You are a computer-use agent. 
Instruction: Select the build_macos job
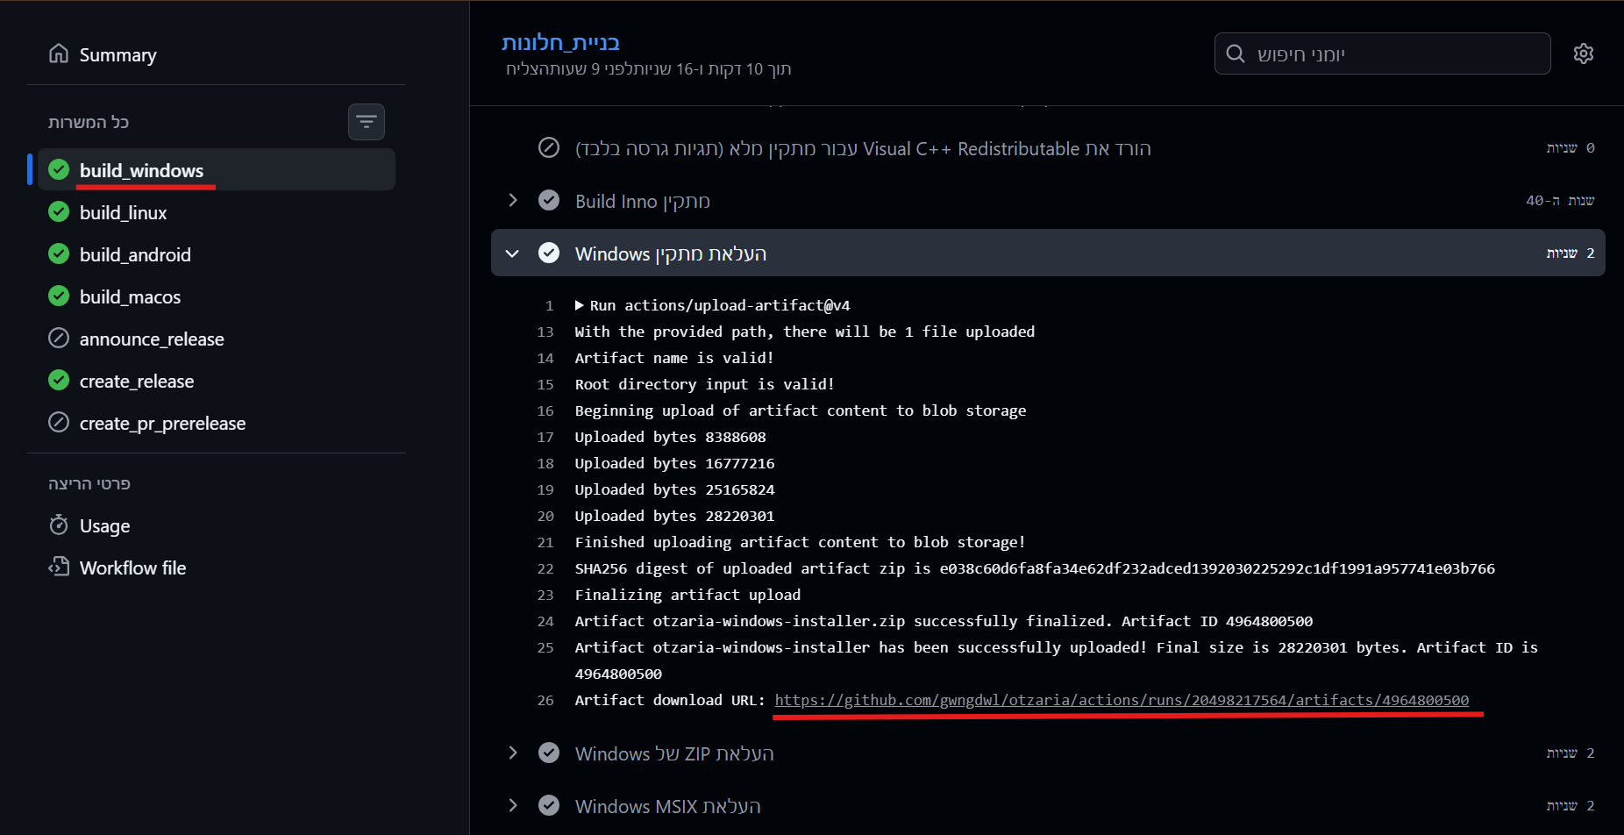point(130,296)
